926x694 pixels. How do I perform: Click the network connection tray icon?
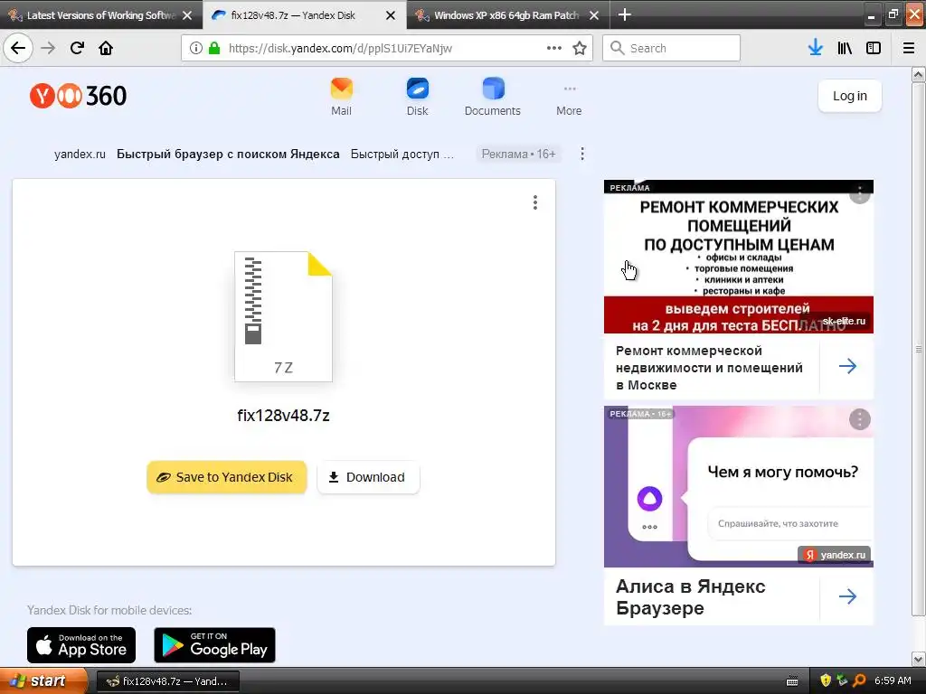[x=842, y=680]
